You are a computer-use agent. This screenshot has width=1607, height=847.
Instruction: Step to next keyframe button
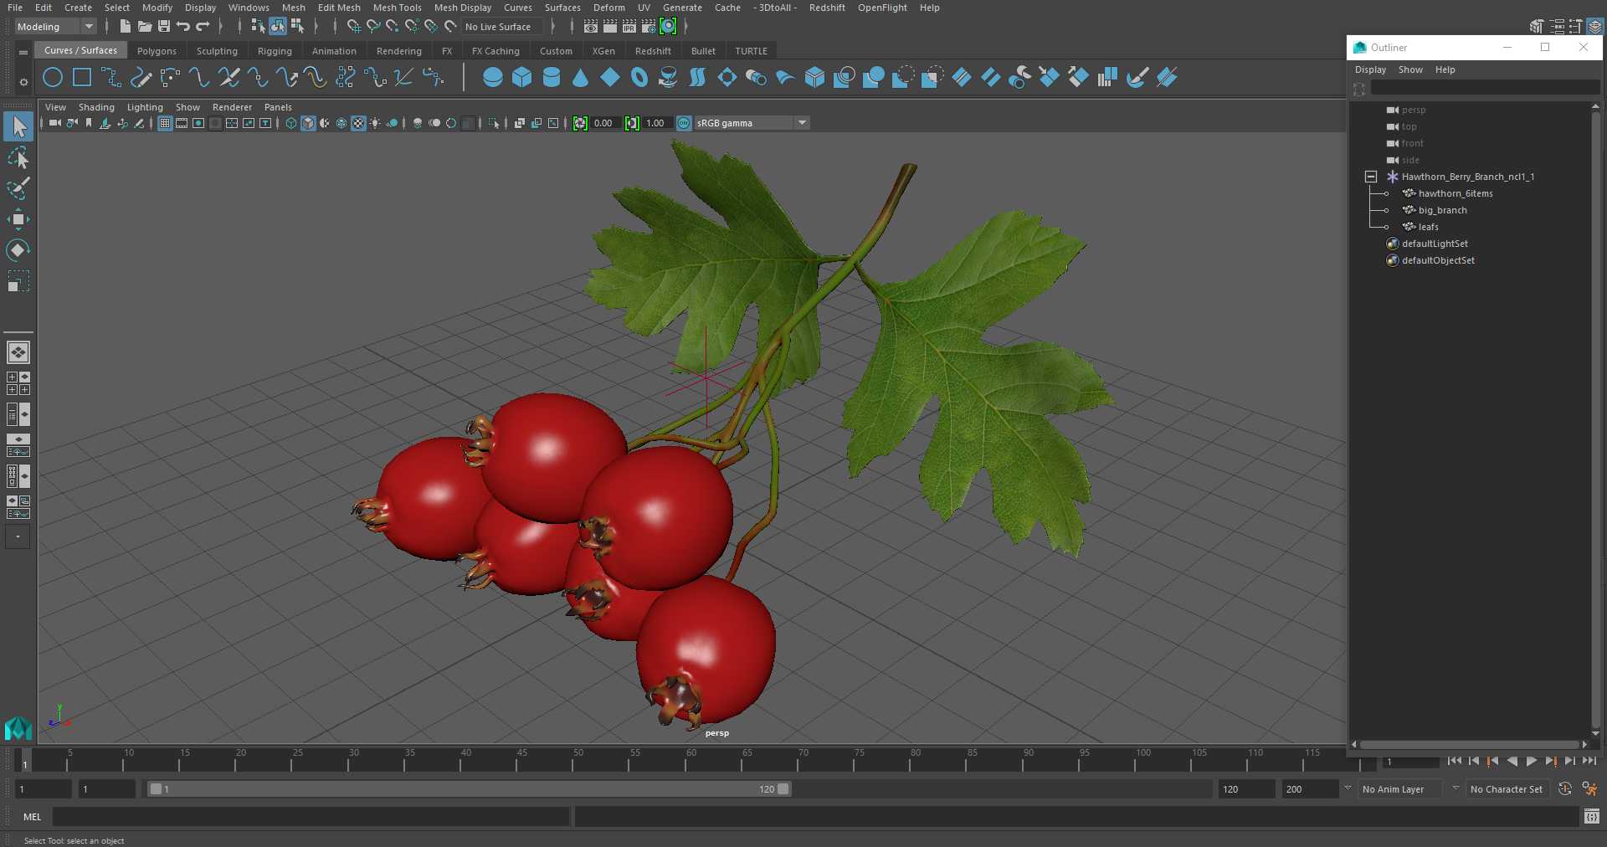(1550, 761)
